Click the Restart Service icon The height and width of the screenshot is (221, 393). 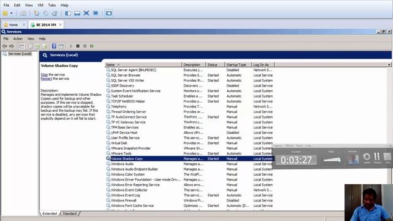pyautogui.click(x=92, y=46)
